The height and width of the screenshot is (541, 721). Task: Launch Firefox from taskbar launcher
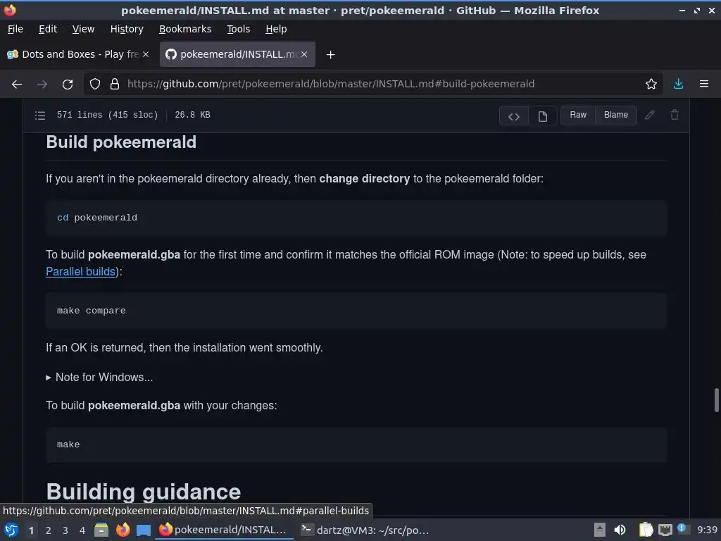[123, 530]
